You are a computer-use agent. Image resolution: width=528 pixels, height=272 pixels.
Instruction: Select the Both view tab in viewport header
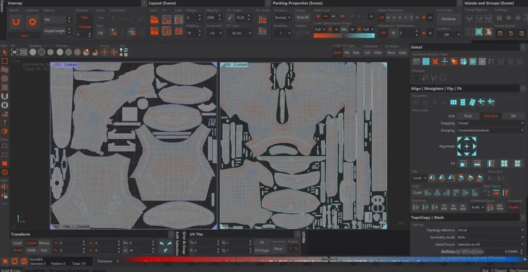337,53
